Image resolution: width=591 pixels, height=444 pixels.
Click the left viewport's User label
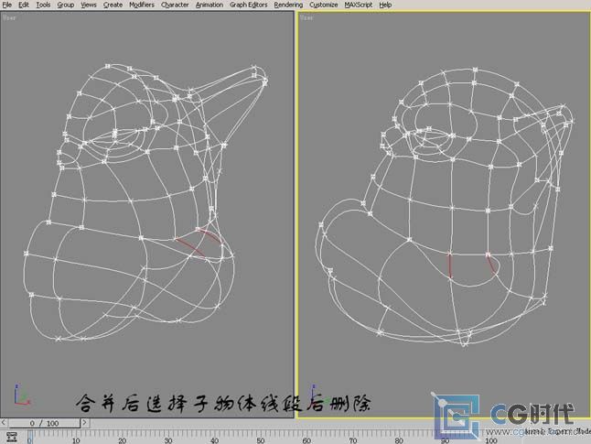pos(9,17)
